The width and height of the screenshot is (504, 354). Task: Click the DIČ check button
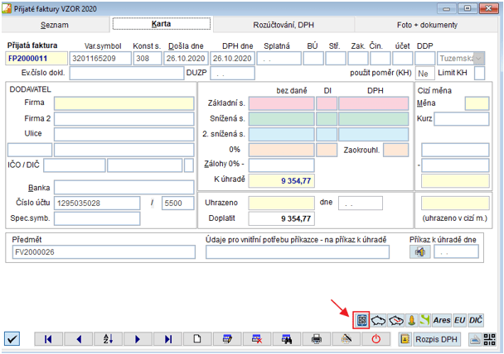(475, 320)
